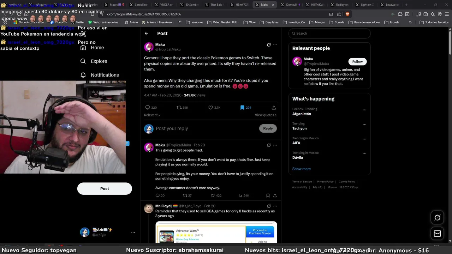
Task: Open more options for AIFA trend
Action: click(364, 139)
